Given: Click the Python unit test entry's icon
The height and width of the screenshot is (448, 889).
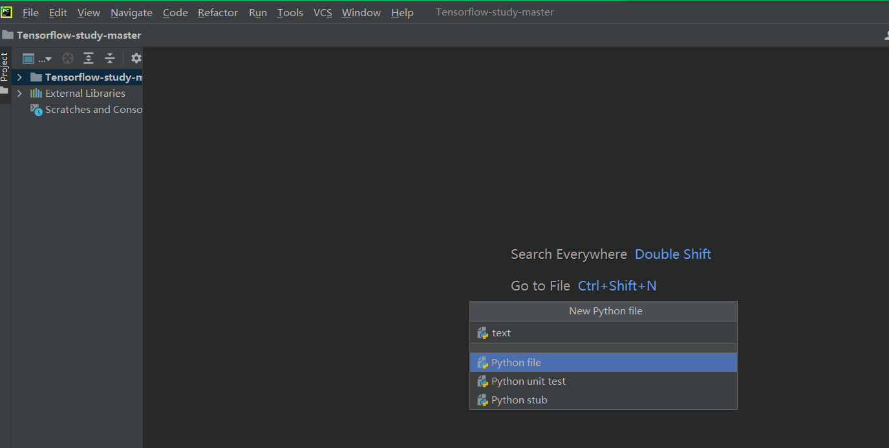Looking at the screenshot, I should coord(482,382).
